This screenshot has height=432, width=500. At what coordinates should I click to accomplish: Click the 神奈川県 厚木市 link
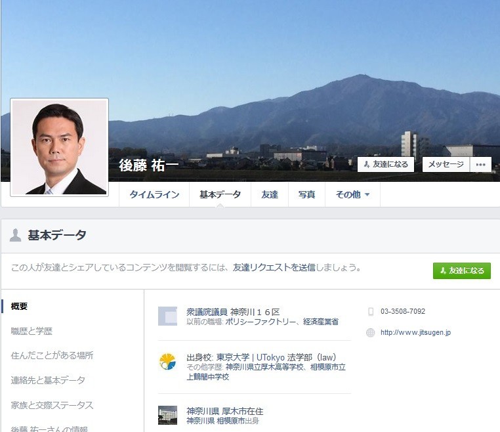click(x=217, y=411)
